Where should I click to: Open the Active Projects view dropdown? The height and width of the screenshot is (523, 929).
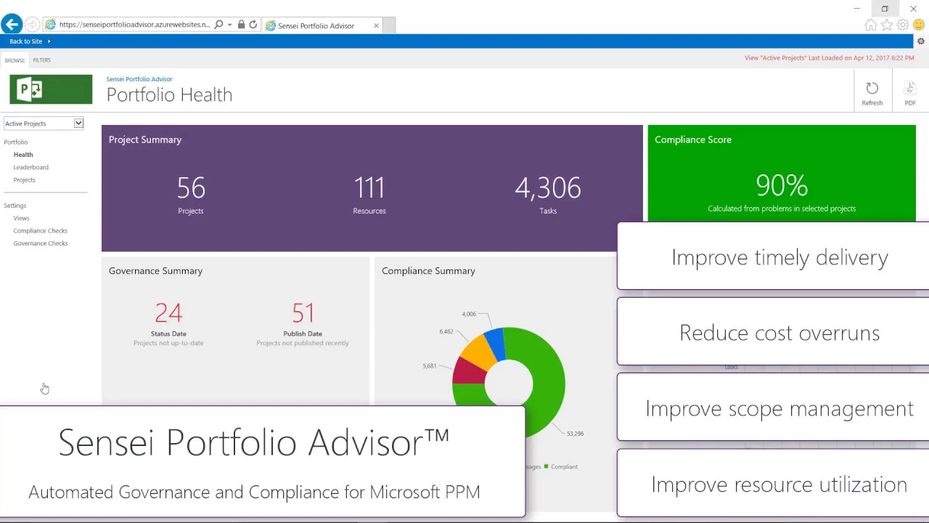coord(44,123)
